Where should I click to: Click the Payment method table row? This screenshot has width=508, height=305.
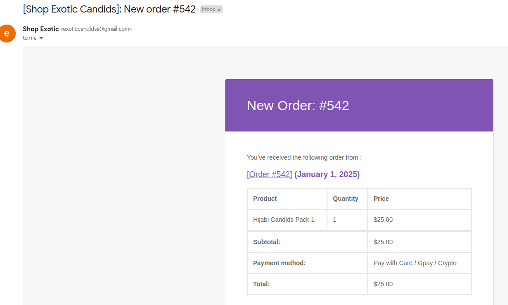click(x=358, y=263)
